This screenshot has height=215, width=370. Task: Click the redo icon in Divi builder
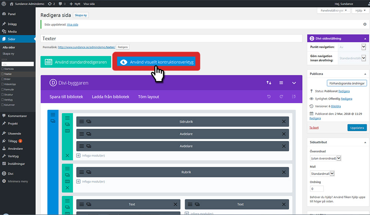click(281, 97)
